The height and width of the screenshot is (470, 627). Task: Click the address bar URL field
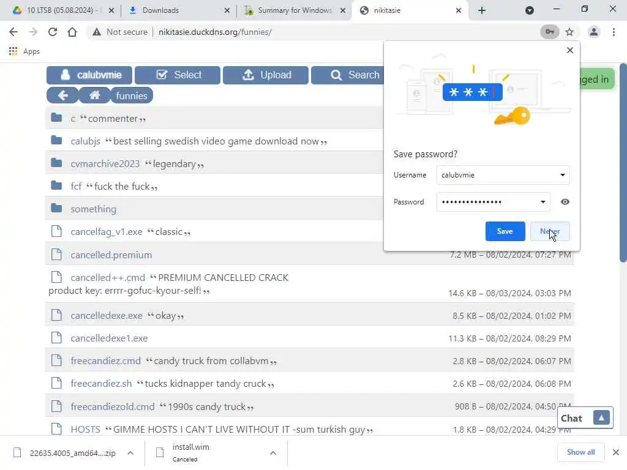312,32
